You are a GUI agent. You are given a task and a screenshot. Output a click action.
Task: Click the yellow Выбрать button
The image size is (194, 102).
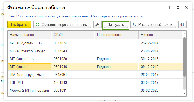[19, 24]
